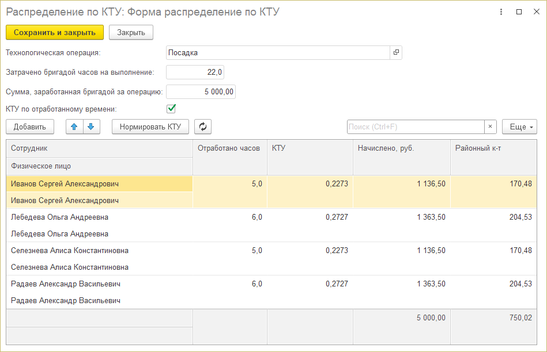The height and width of the screenshot is (352, 547).
Task: Click the Закрыть button
Action: [x=131, y=32]
